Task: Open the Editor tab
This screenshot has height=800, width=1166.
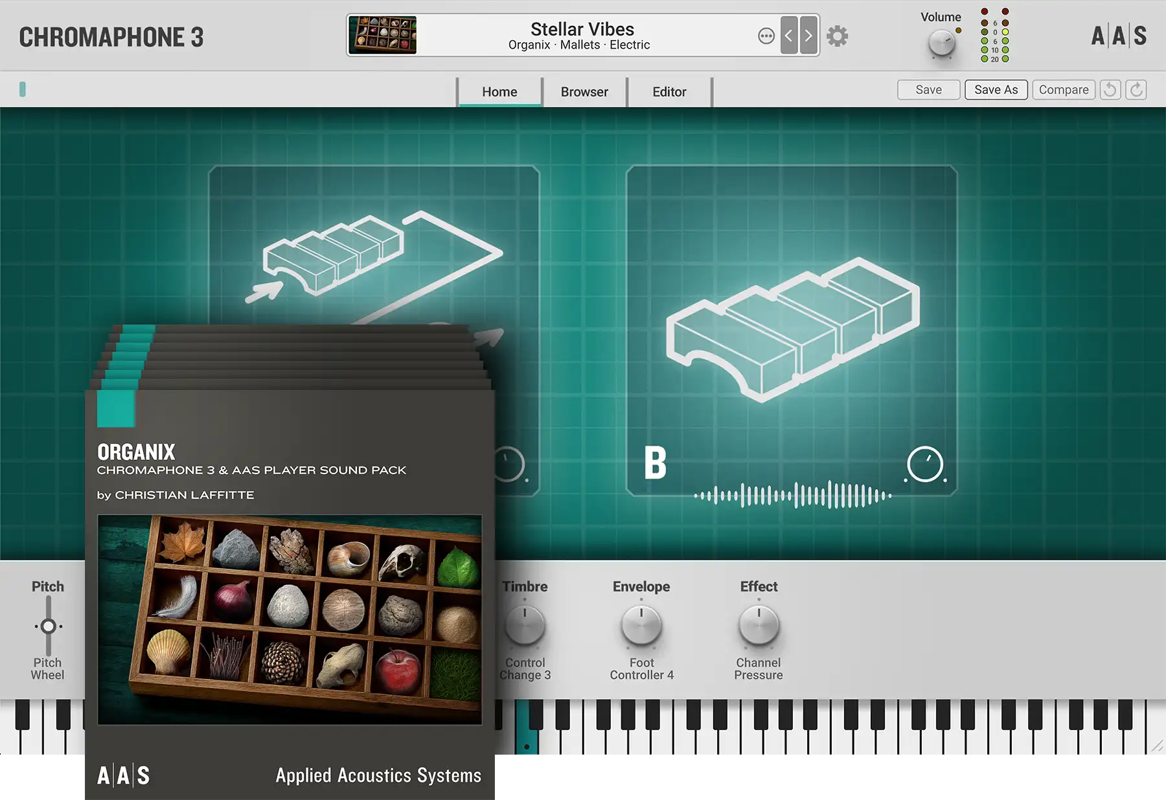Action: pyautogui.click(x=669, y=92)
